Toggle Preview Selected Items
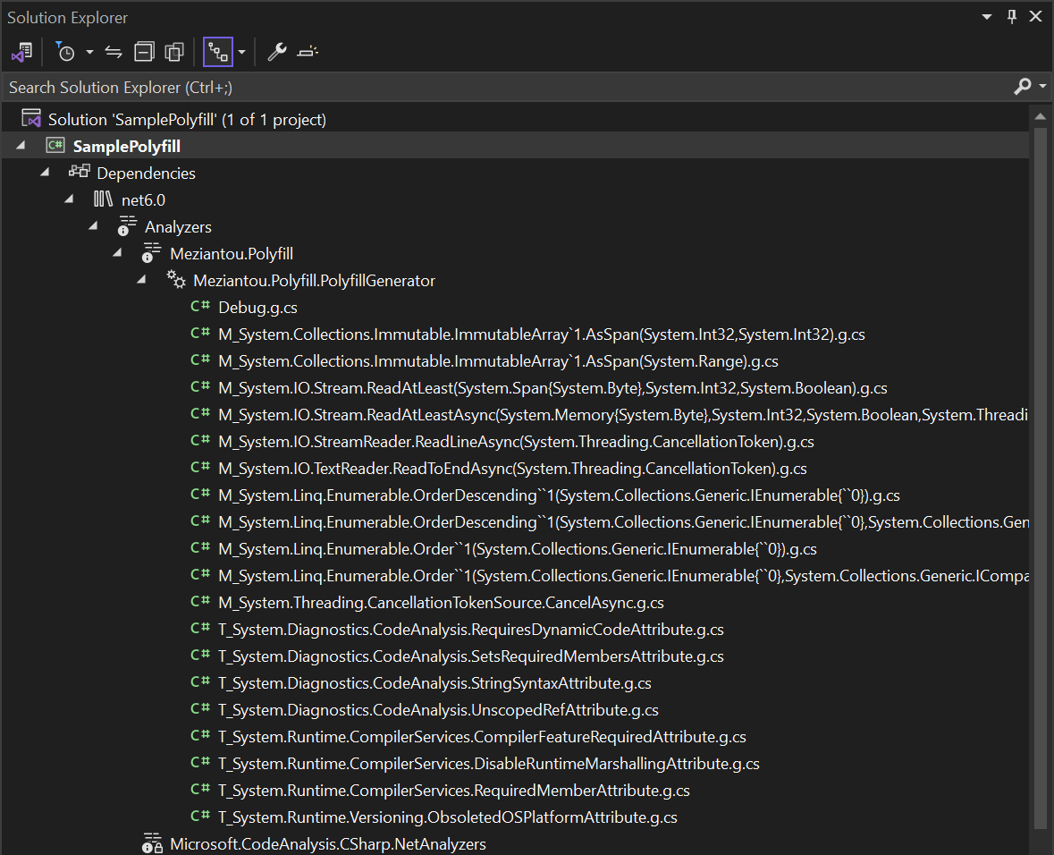Screen dimensions: 1054x855 click(308, 52)
